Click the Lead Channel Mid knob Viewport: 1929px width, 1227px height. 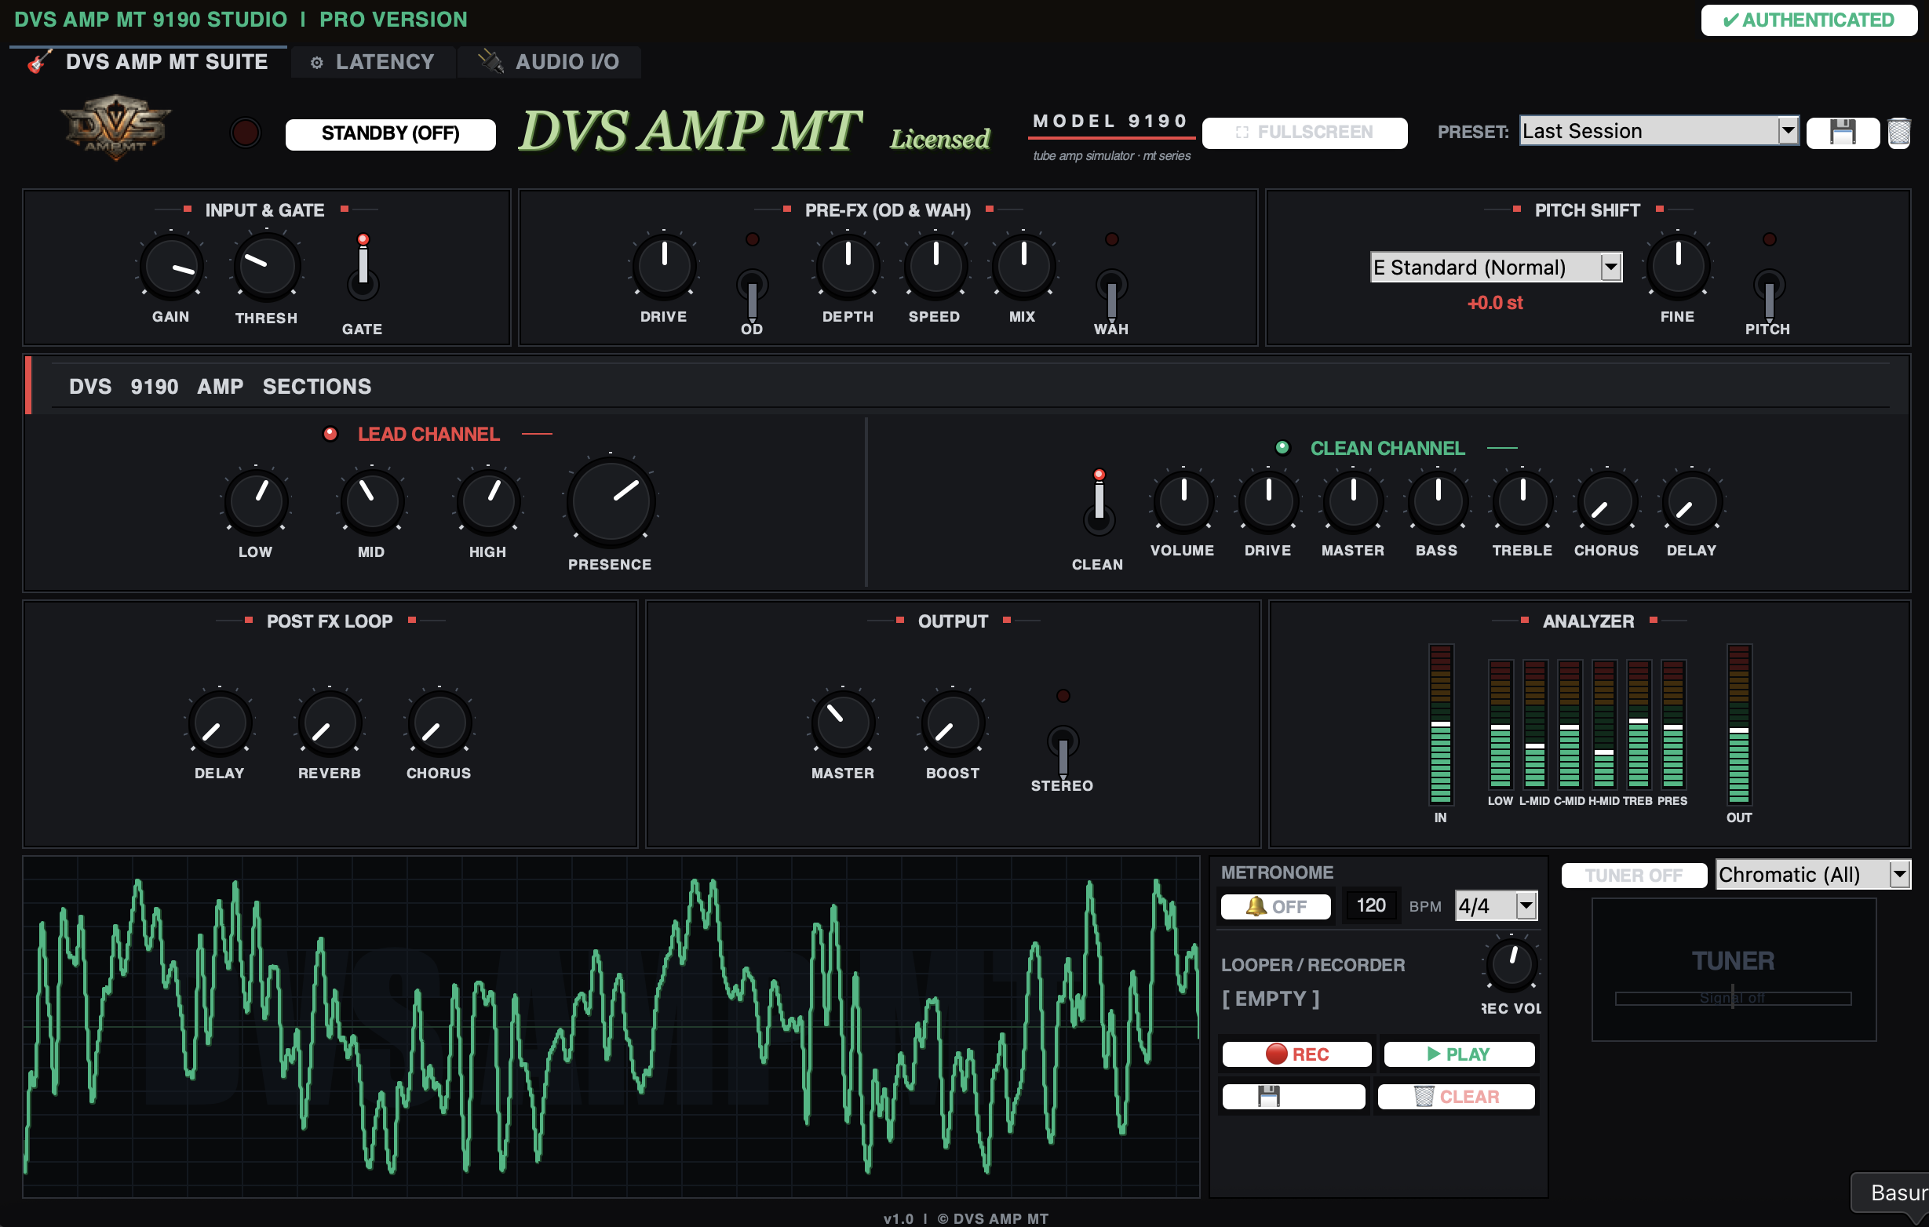(x=372, y=501)
